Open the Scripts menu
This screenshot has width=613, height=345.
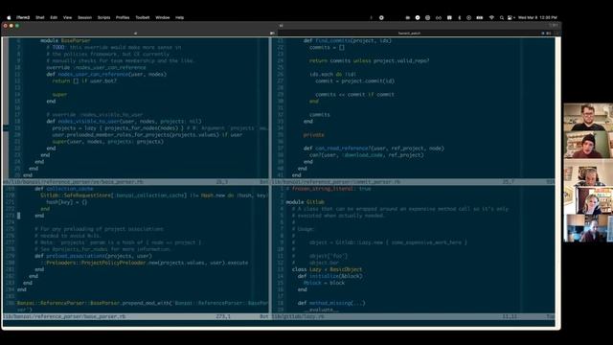coord(104,17)
